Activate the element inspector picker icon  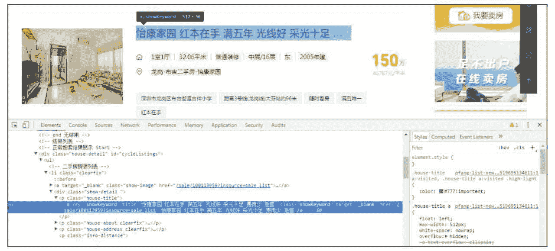click(x=14, y=125)
